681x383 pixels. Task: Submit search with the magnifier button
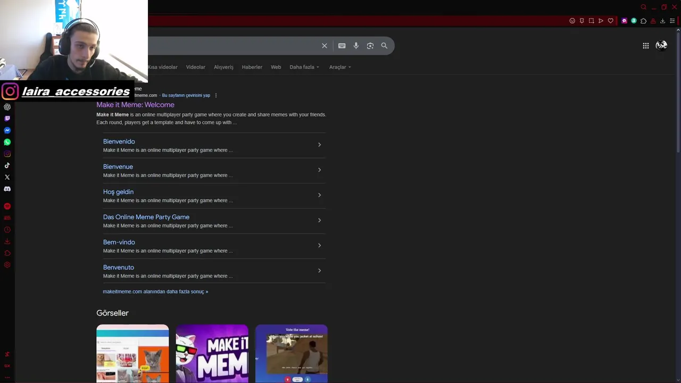[384, 46]
